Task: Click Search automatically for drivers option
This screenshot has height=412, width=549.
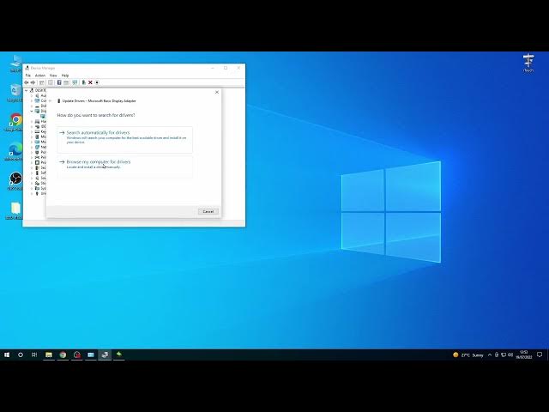Action: coord(99,133)
